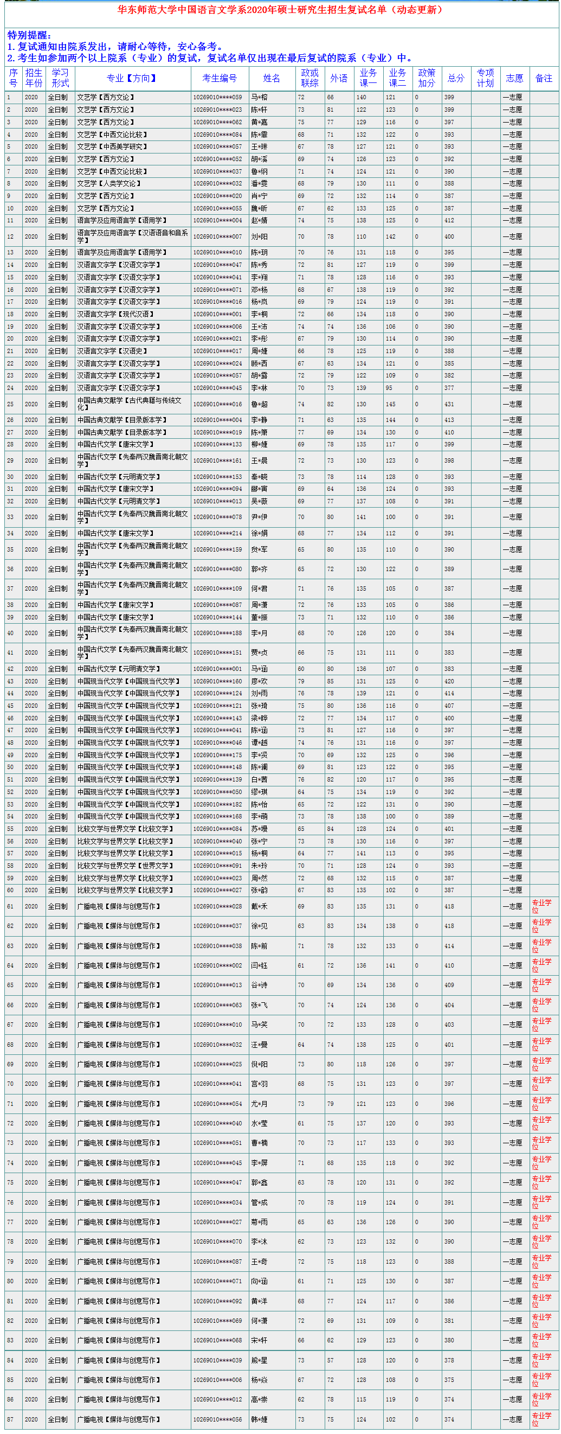The image size is (561, 1434).
Task: Click the 总分 column header
Action: coord(456,79)
